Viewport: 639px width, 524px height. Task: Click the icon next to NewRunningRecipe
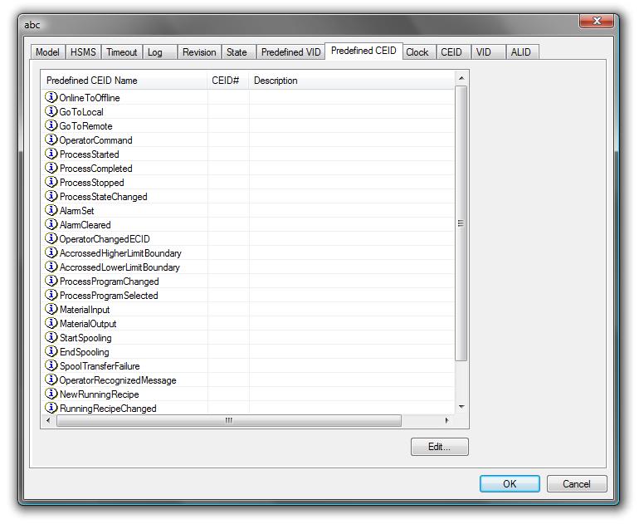[51, 394]
